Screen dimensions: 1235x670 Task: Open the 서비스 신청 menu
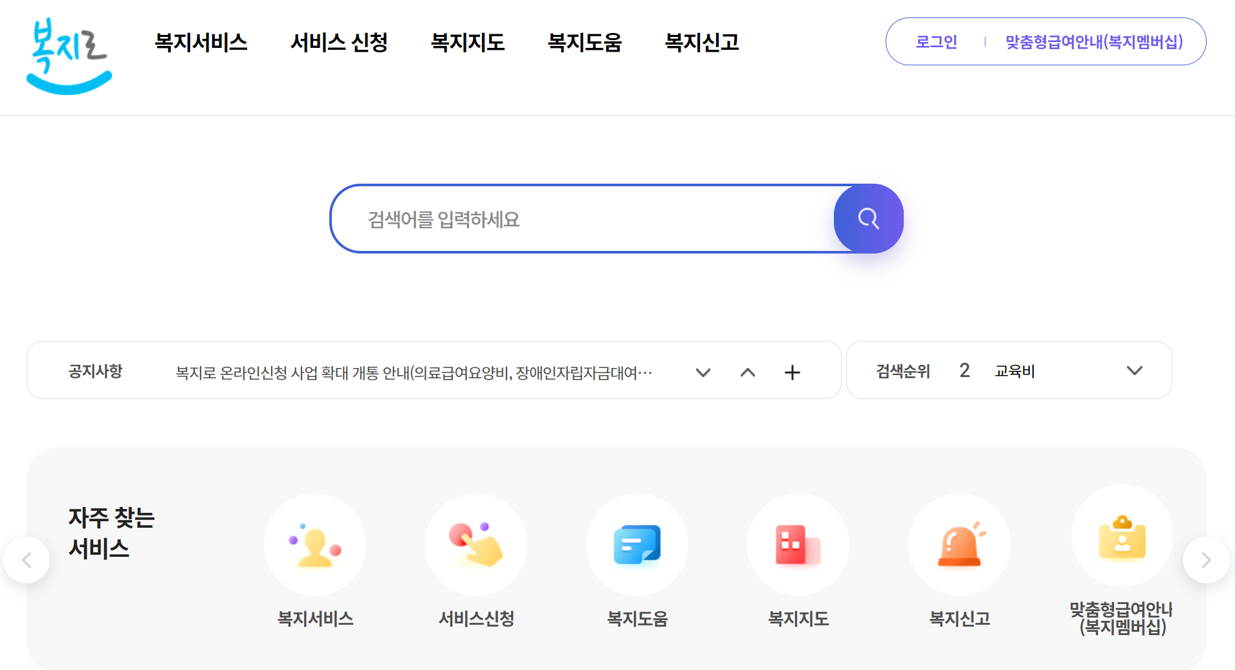coord(339,42)
